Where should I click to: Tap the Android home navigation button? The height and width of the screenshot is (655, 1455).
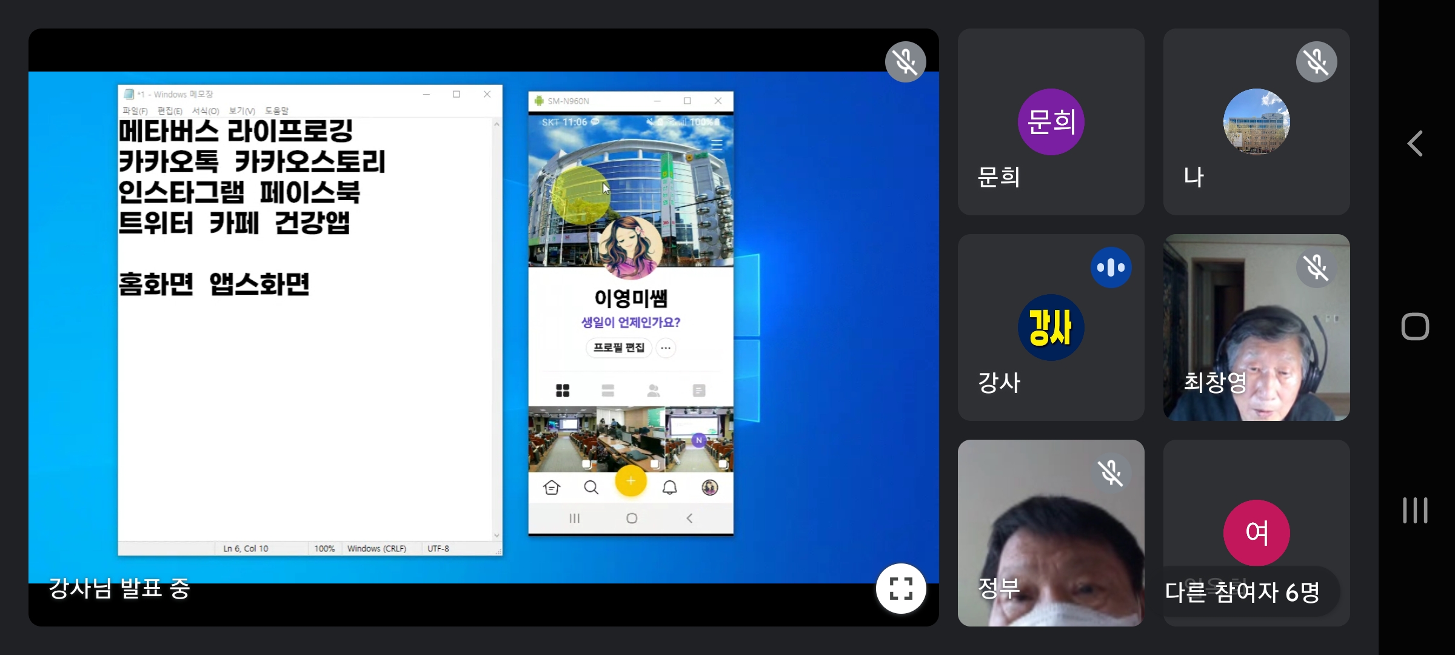[x=1415, y=327]
